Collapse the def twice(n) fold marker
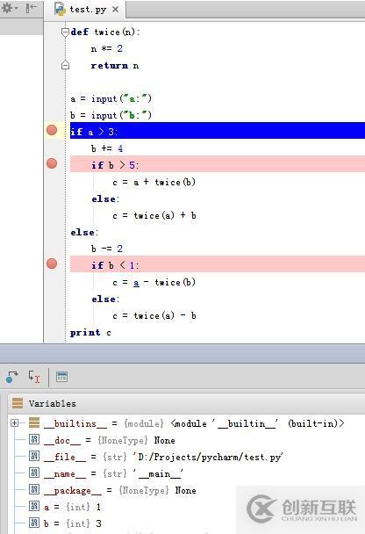365x534 pixels. pos(65,32)
